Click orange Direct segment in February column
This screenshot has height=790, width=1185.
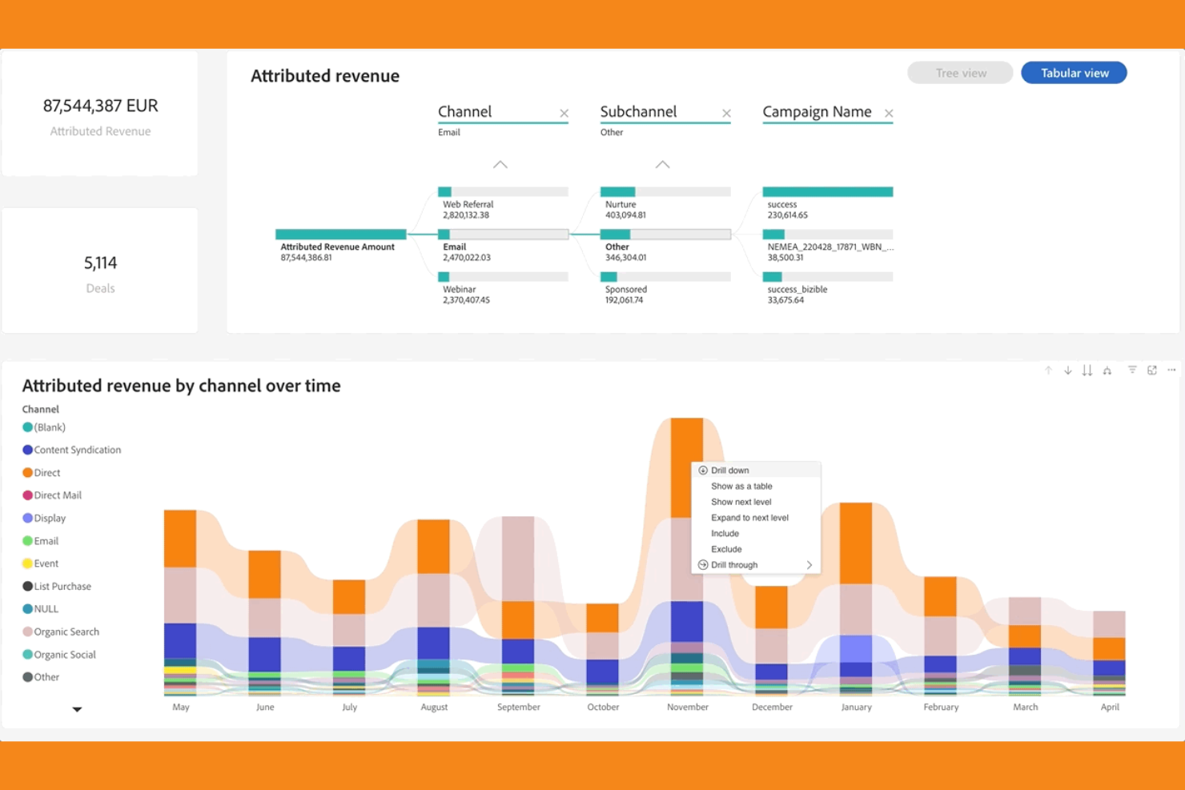(x=940, y=596)
